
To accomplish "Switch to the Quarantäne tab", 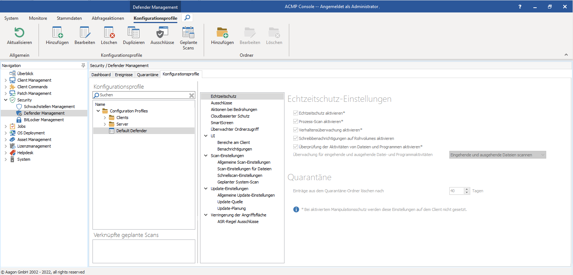I will point(147,74).
